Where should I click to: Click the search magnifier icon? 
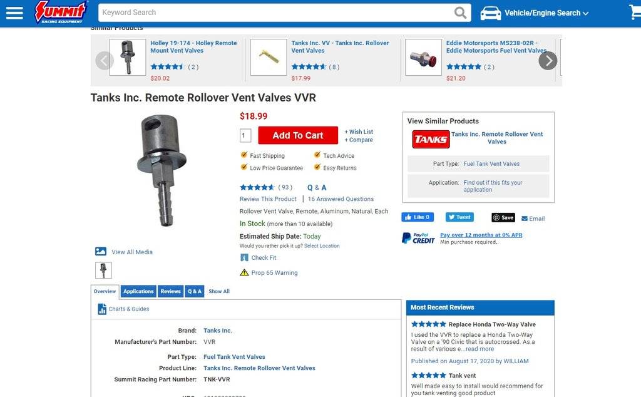point(461,13)
